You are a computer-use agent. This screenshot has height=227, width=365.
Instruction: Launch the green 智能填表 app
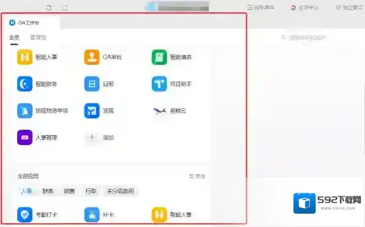[171, 57]
